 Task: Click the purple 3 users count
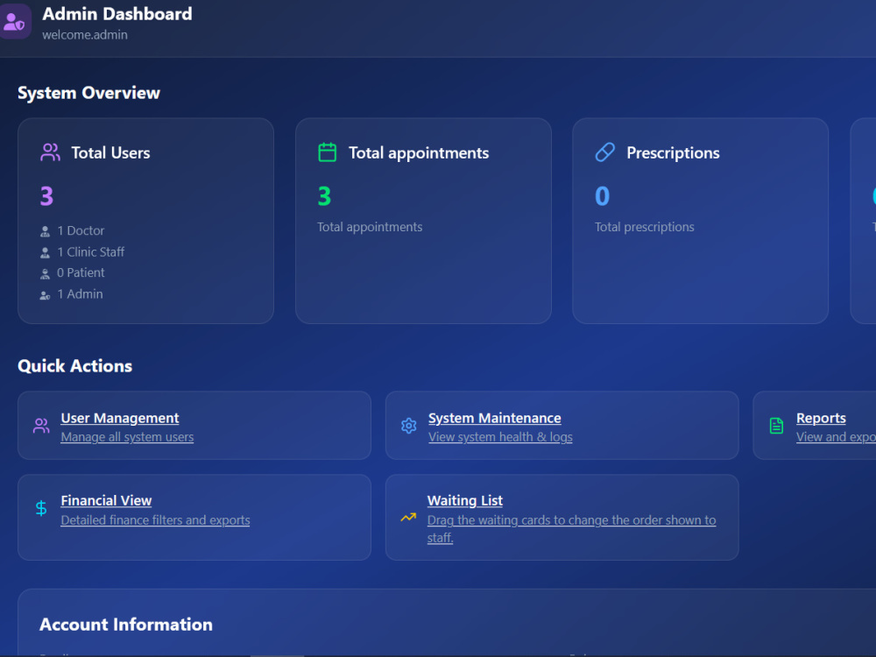pos(47,196)
